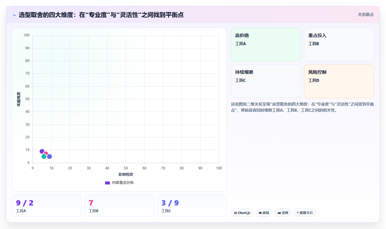Click the purple legend swatch for 内容重点分布
Viewport: 386px width, 229px height.
pos(107,183)
